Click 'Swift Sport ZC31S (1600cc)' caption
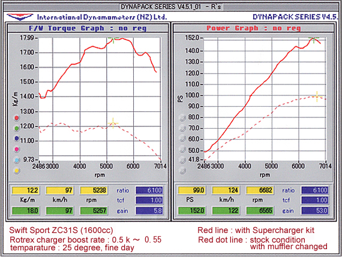Screen dimensions: 342x257 [61, 230]
